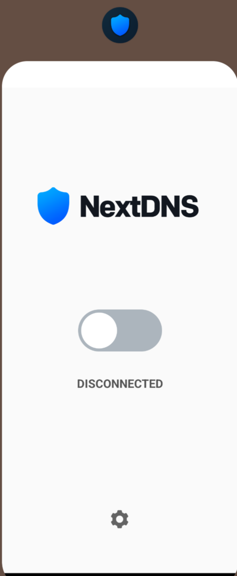Tap the empty area above the NextDNS logo

(120, 136)
